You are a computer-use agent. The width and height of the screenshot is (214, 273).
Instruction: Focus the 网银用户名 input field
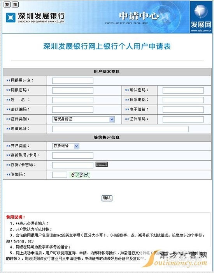pyautogui.click(x=73, y=81)
